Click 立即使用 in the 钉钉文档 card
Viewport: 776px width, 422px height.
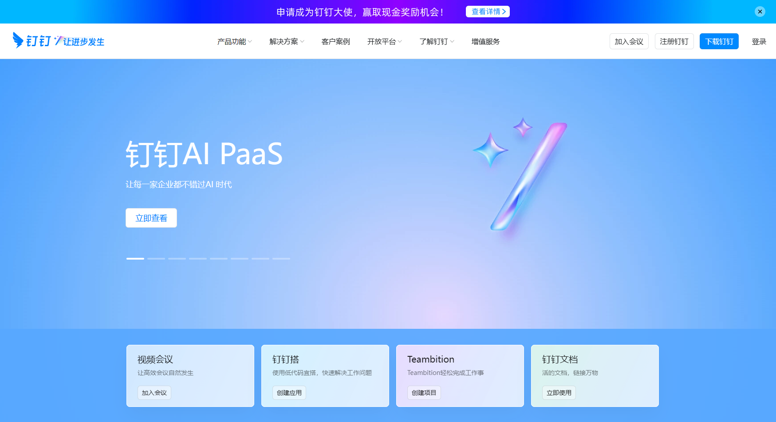tap(559, 393)
